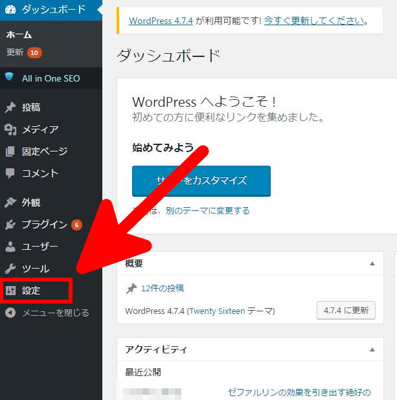Click the Appearance paintbrush icon
The image size is (397, 400).
pyautogui.click(x=10, y=203)
